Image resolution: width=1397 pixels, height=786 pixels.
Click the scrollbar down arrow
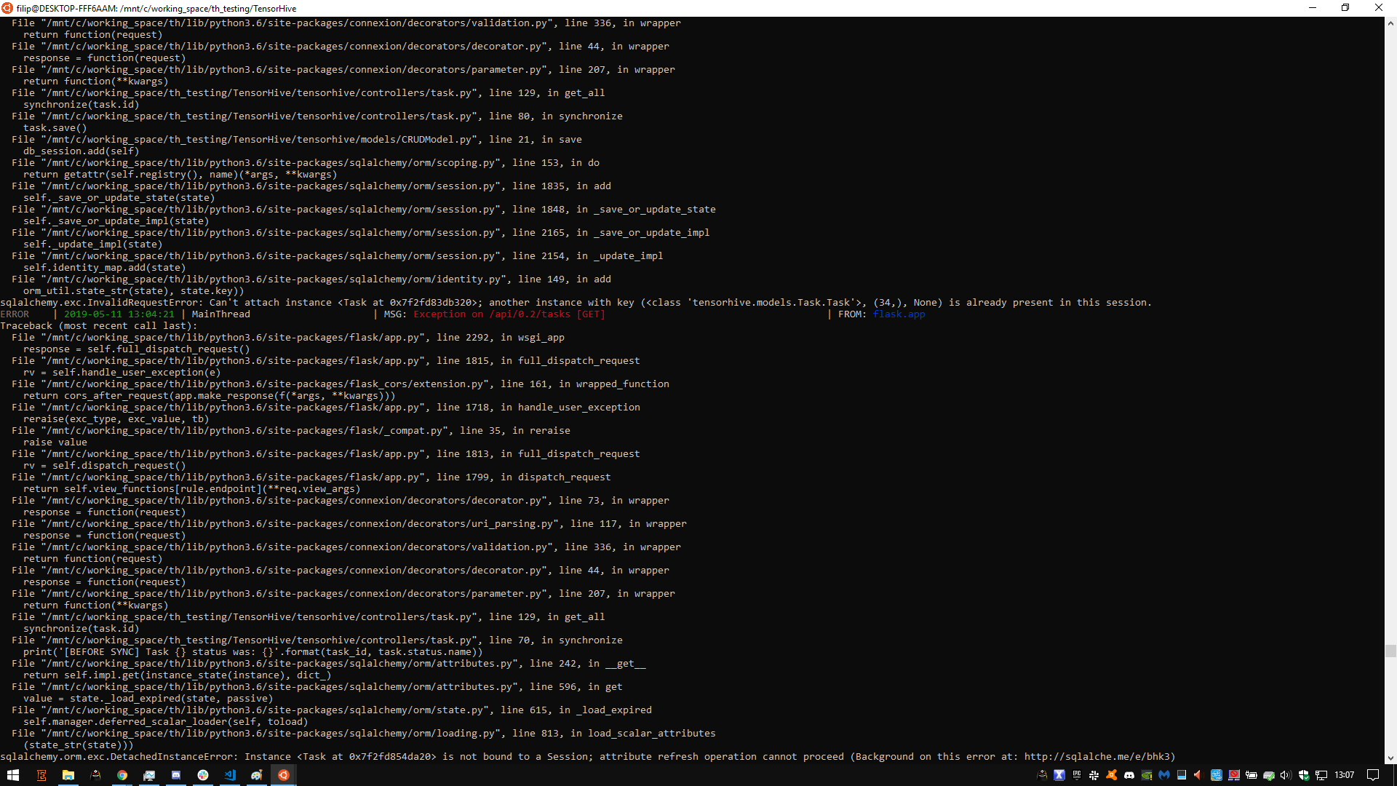(1390, 758)
